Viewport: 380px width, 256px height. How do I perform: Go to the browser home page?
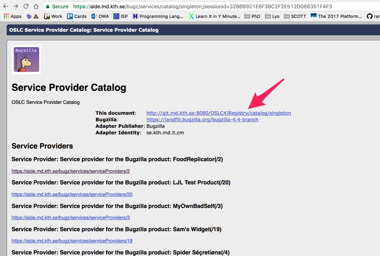(x=36, y=6)
